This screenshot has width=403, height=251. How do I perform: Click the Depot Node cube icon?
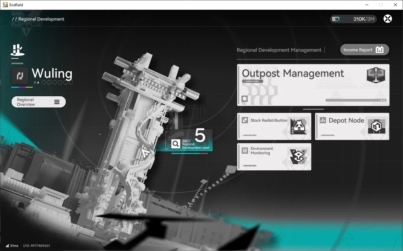pyautogui.click(x=376, y=126)
